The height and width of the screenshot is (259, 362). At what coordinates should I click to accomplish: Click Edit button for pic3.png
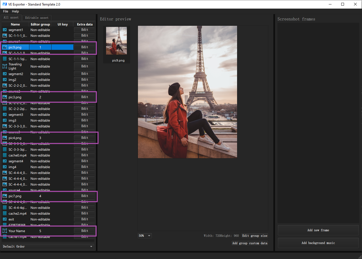click(84, 97)
